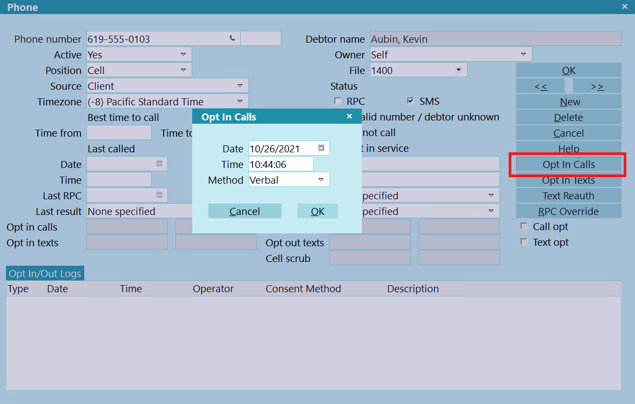Enable the Call opt checkbox

[x=524, y=226]
